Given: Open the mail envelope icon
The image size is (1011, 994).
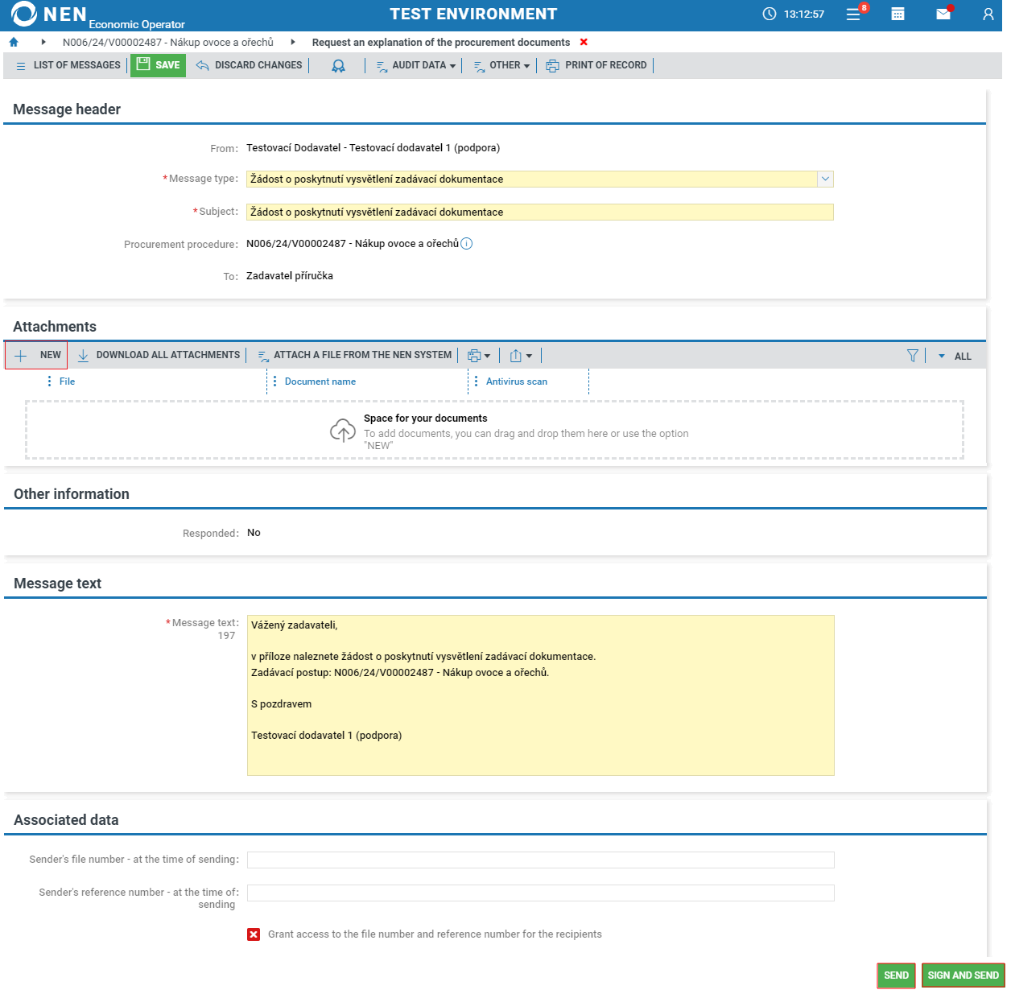Looking at the screenshot, I should click(x=943, y=14).
